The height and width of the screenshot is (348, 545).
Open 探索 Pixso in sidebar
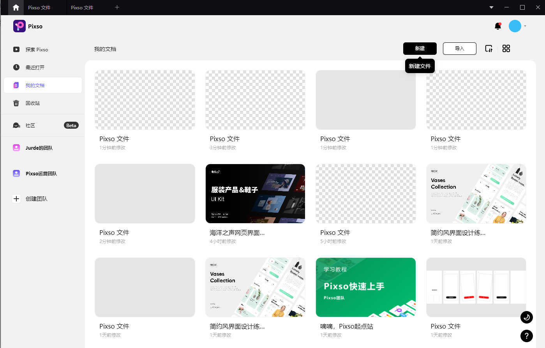point(43,49)
